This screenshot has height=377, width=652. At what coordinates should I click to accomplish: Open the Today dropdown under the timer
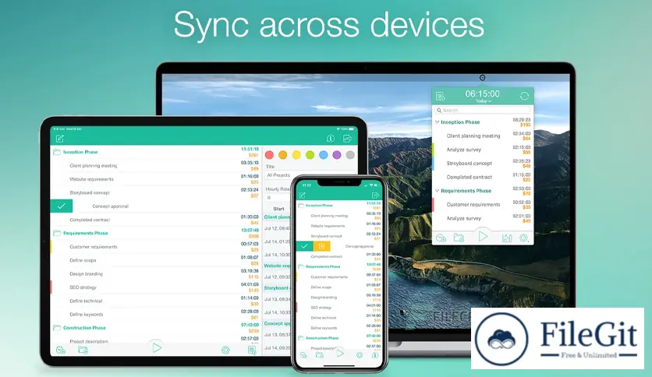coord(482,101)
